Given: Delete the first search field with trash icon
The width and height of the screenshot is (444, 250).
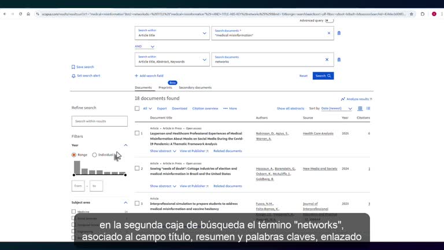Looking at the screenshot, I should 339,33.
